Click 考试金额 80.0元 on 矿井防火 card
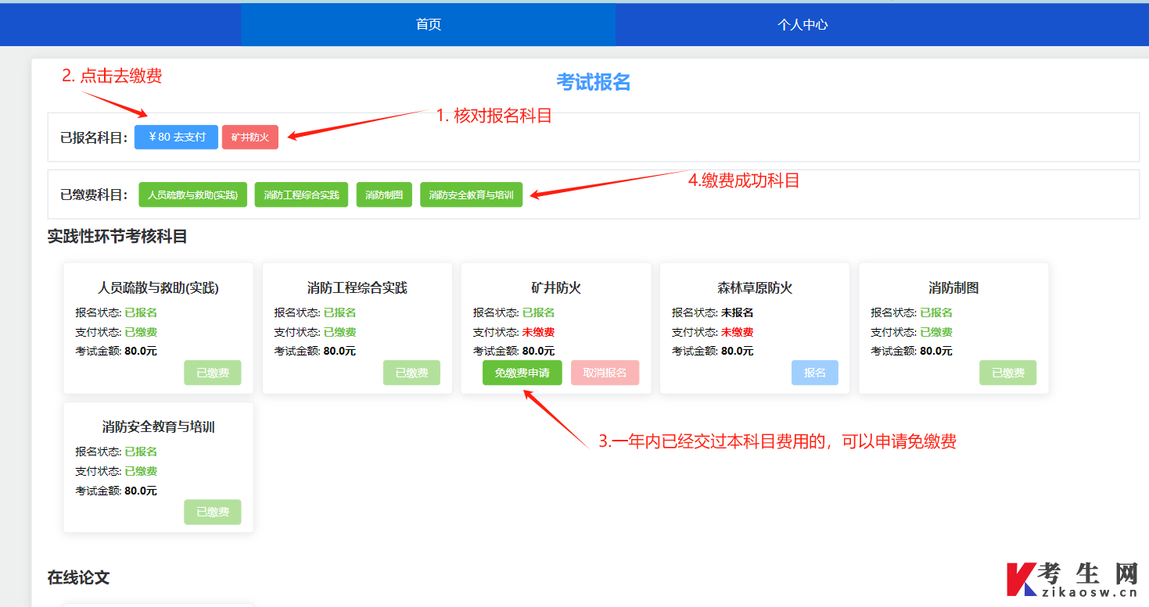 pyautogui.click(x=514, y=352)
